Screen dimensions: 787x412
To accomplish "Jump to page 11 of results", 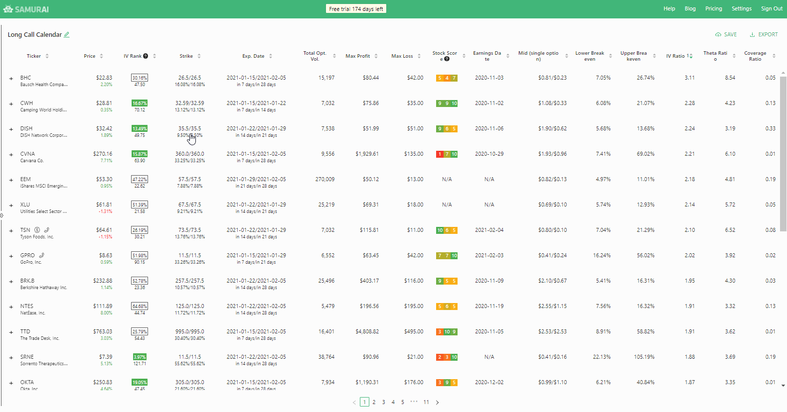I will (426, 402).
